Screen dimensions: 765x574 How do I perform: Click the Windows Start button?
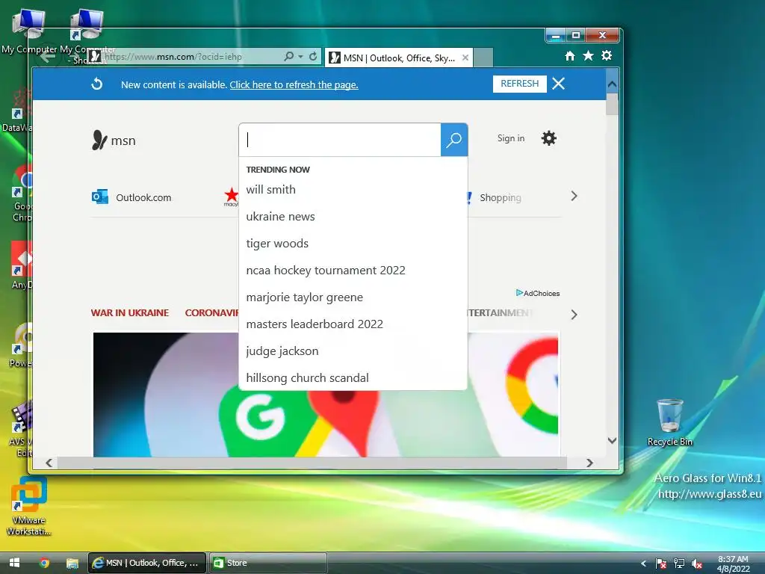tap(14, 563)
